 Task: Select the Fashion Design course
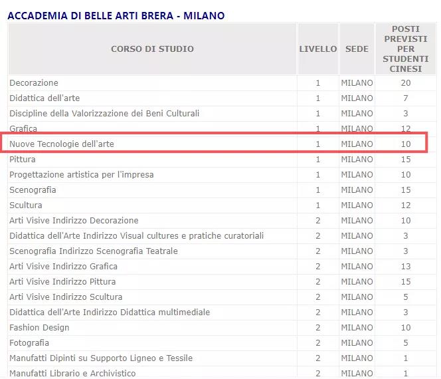pyautogui.click(x=39, y=328)
